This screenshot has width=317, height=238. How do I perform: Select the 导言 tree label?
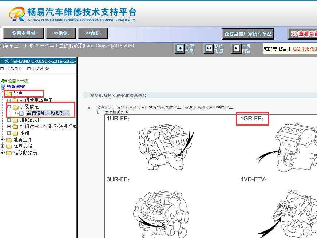[x=18, y=93]
